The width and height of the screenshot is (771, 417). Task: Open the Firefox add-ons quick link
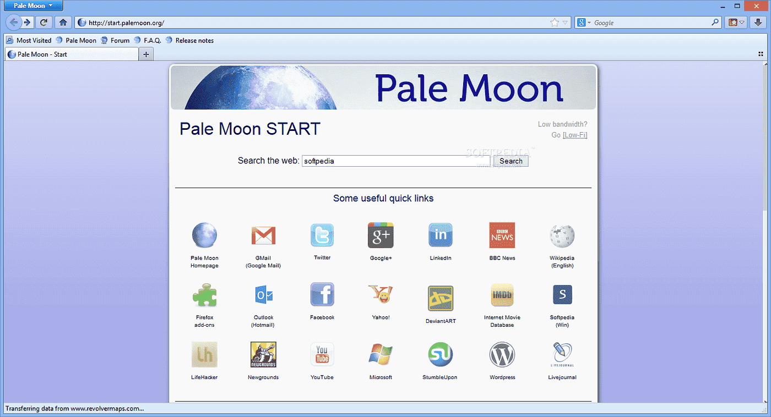[x=204, y=294]
